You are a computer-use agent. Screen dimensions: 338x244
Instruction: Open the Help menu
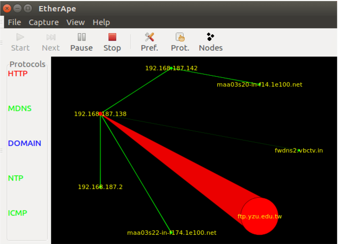tap(101, 22)
